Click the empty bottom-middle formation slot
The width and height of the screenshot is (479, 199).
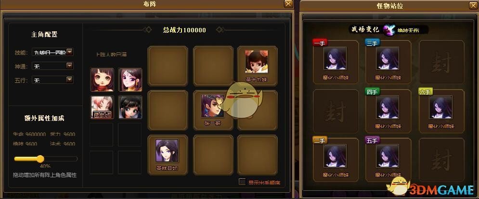213,155
